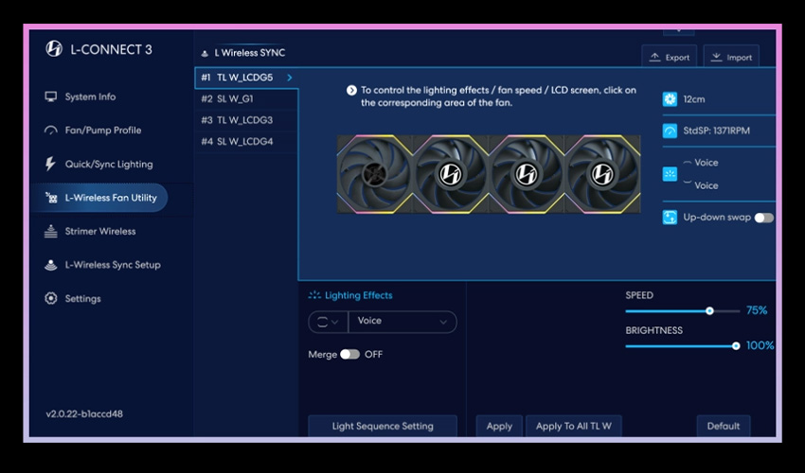
Task: Click the first fan with the LCD hub
Action: (x=375, y=174)
